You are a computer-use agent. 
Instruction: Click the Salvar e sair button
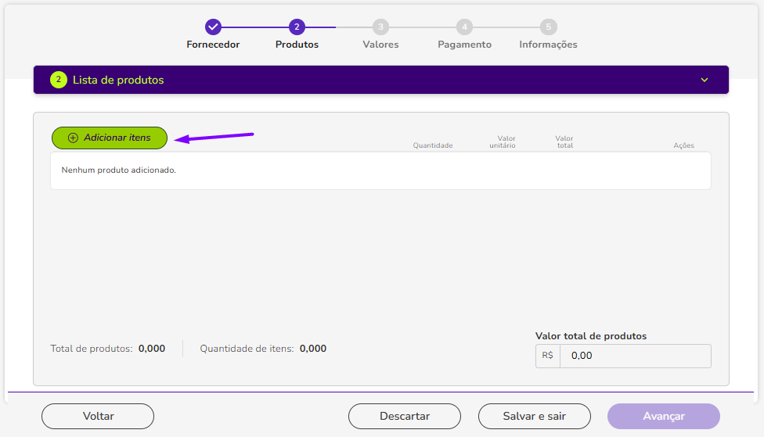(x=535, y=416)
